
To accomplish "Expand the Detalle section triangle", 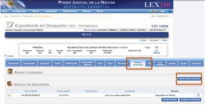I will tap(6, 56).
